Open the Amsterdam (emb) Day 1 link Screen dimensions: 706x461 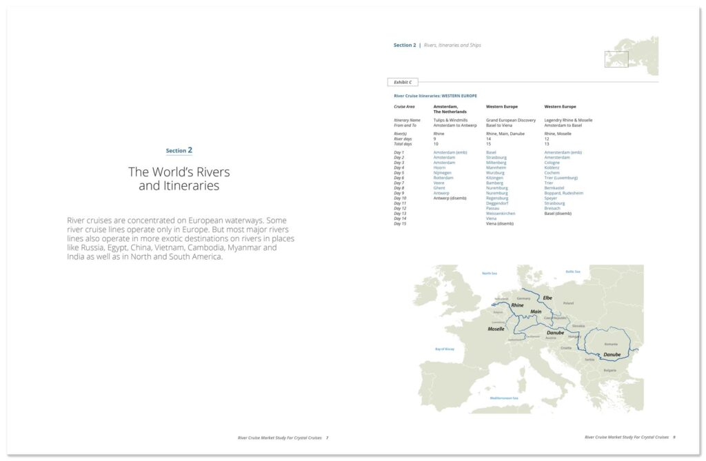[x=450, y=152]
